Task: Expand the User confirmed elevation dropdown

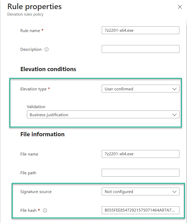Action: (140, 89)
